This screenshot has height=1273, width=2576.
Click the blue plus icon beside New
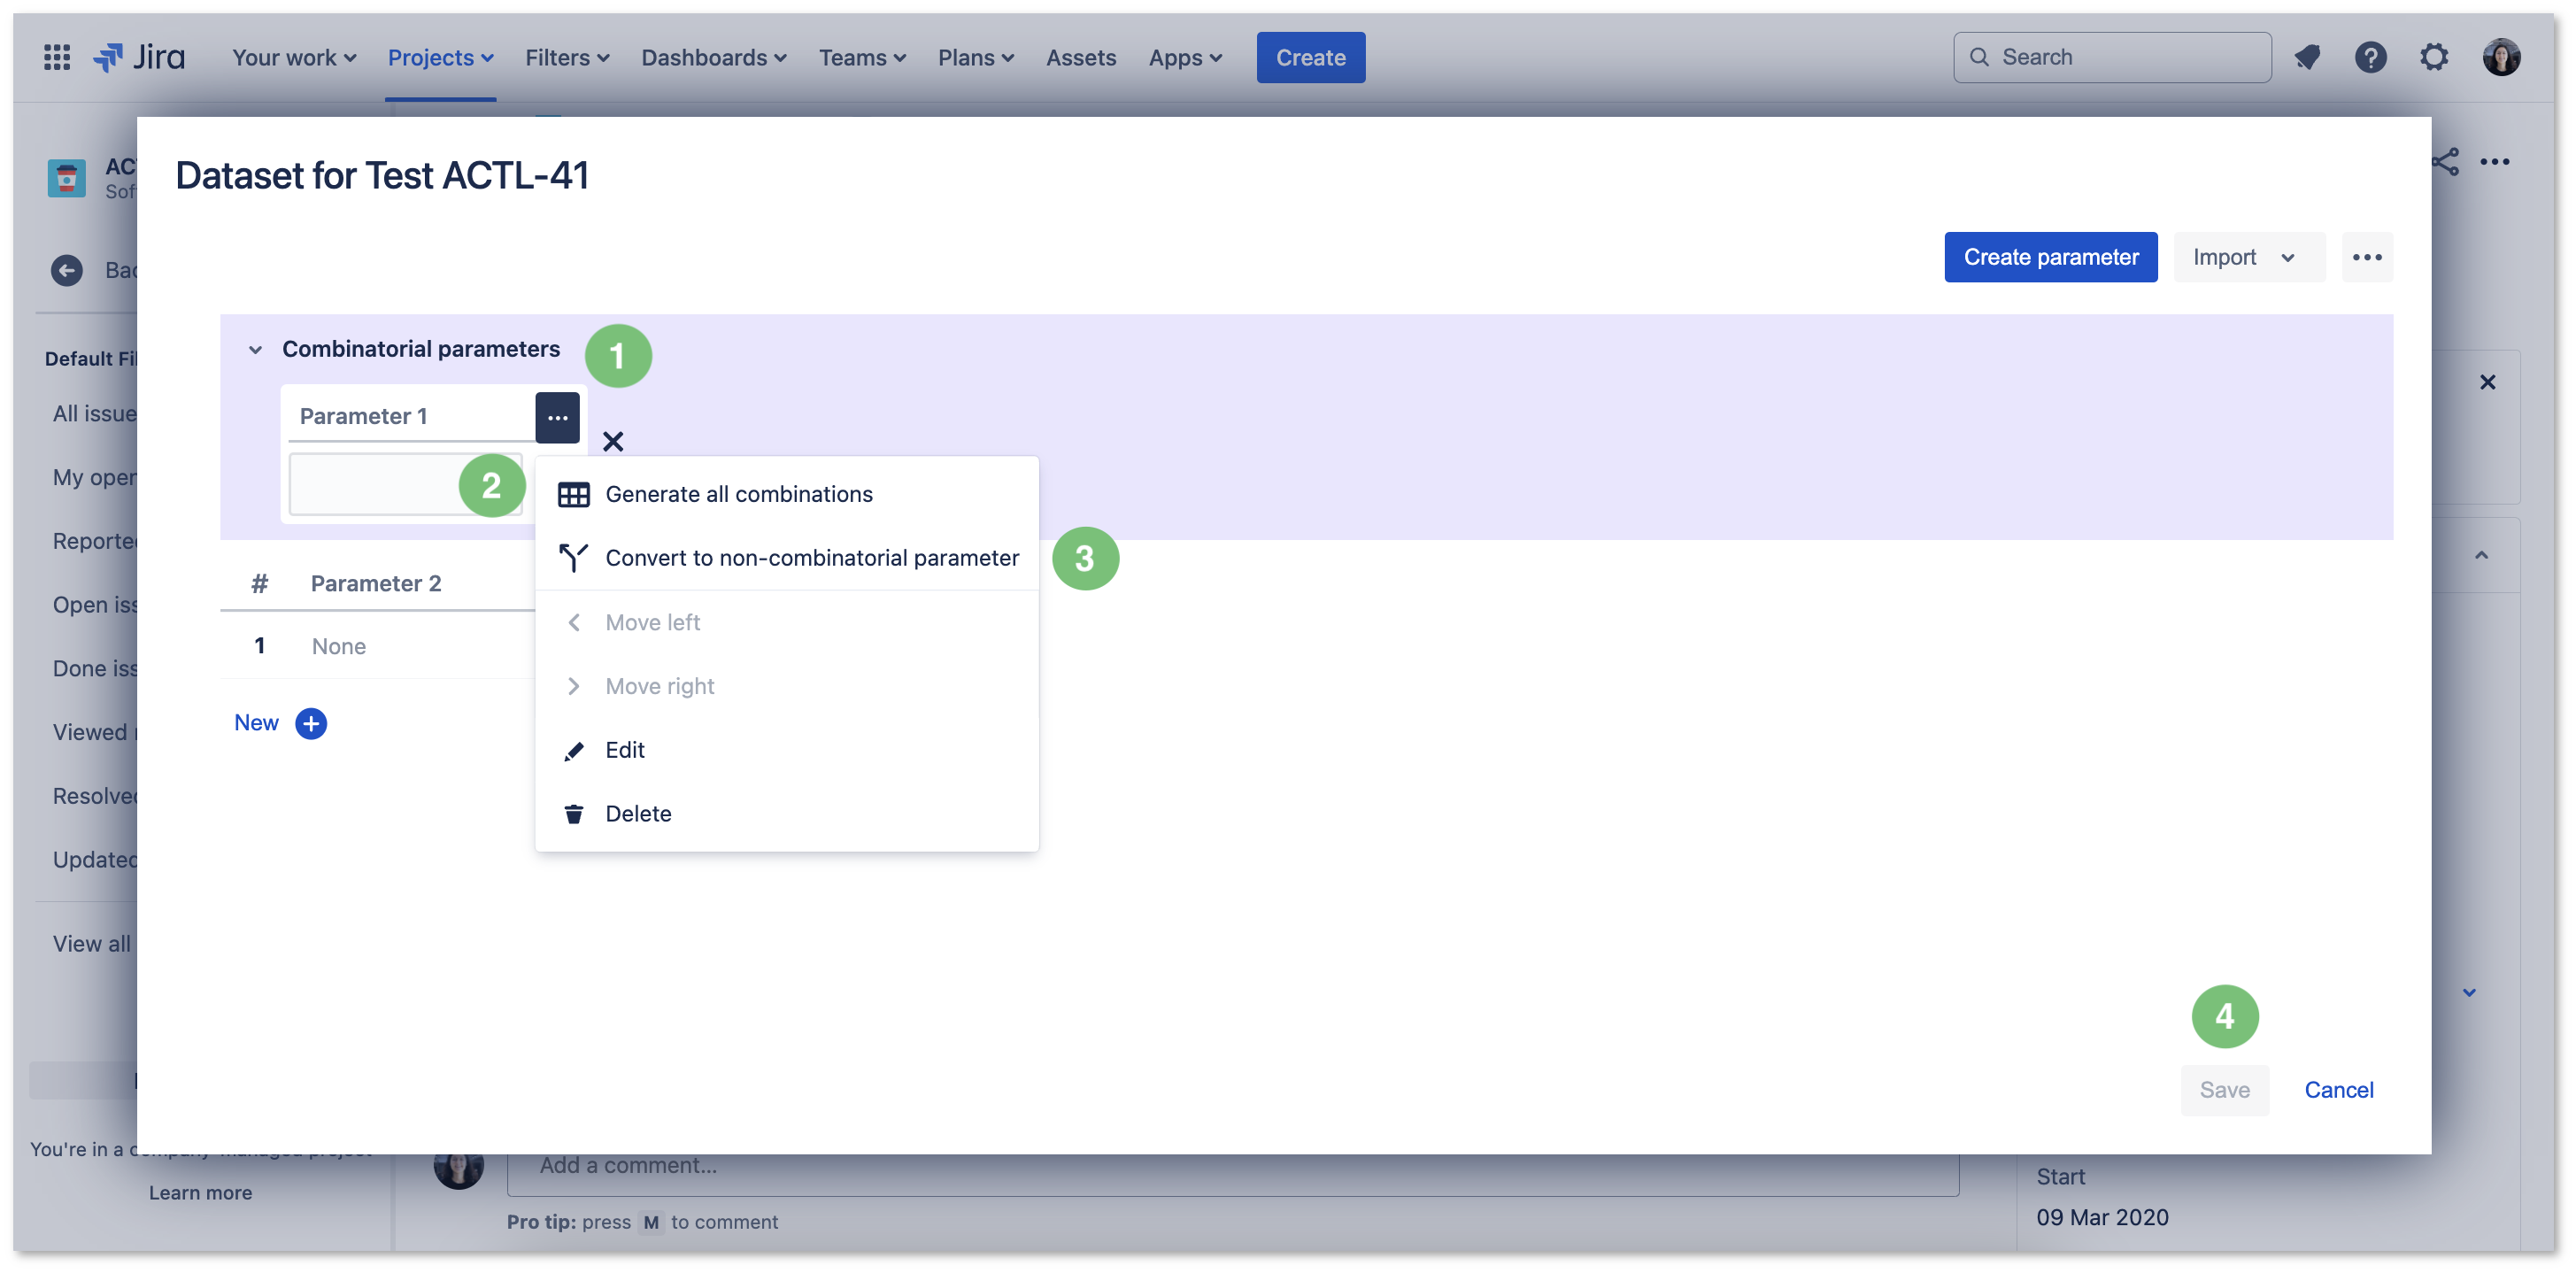click(311, 723)
